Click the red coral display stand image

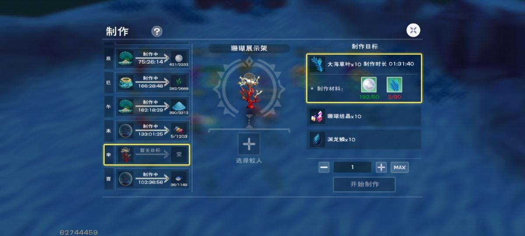[x=249, y=90]
